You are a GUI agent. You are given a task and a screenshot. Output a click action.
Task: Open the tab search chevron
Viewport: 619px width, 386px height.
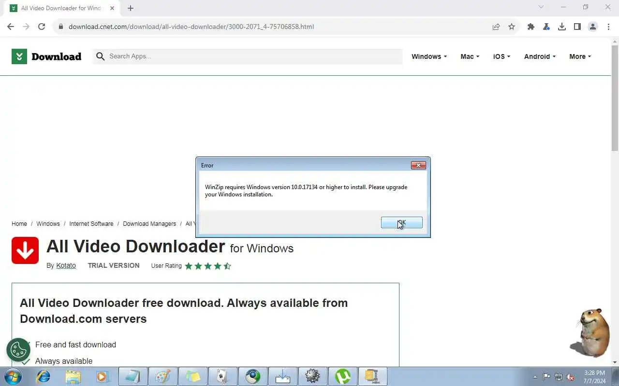click(x=541, y=7)
